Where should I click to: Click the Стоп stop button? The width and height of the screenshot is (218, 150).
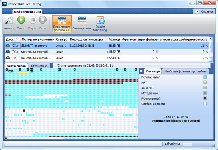coord(43,20)
